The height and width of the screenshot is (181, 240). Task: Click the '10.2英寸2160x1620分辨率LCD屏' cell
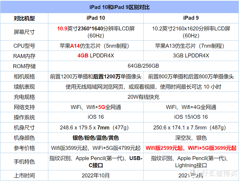(x=191, y=32)
